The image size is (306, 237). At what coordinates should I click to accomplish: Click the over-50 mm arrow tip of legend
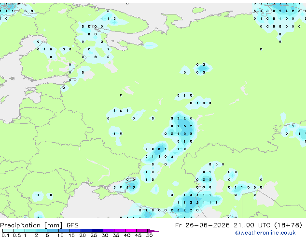[153, 231]
